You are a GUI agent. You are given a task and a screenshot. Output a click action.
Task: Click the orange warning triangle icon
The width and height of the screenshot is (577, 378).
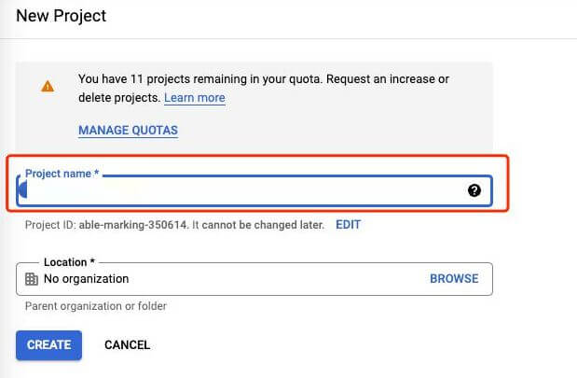[x=48, y=87]
